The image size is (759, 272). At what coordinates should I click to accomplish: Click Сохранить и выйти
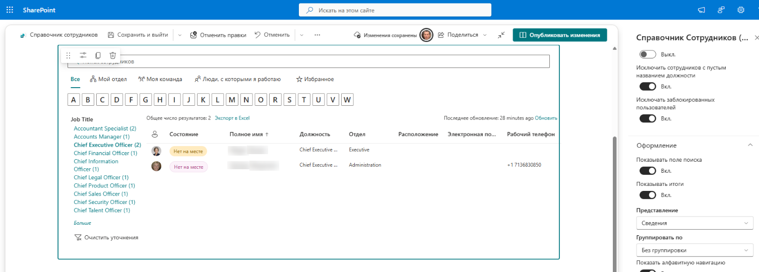click(138, 35)
